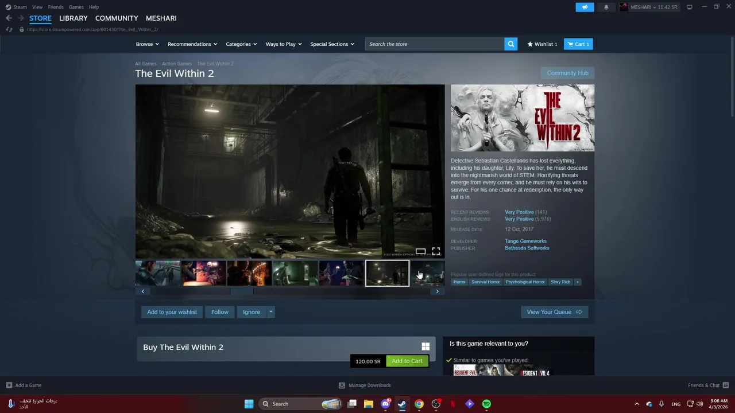Click the Add to Cart button
This screenshot has width=735, height=413.
[x=407, y=361]
